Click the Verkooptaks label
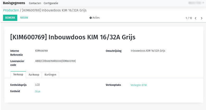Image resolution: width=206 pixels, height=110 pixels. pyautogui.click(x=113, y=85)
